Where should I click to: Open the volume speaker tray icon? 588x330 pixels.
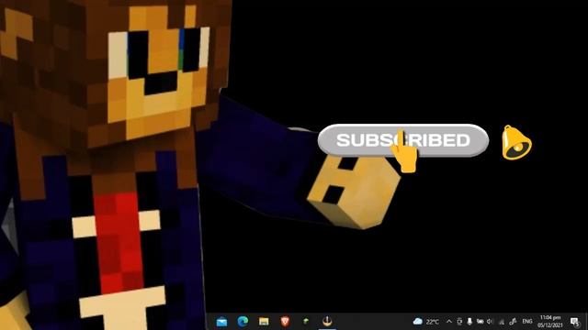(490, 322)
